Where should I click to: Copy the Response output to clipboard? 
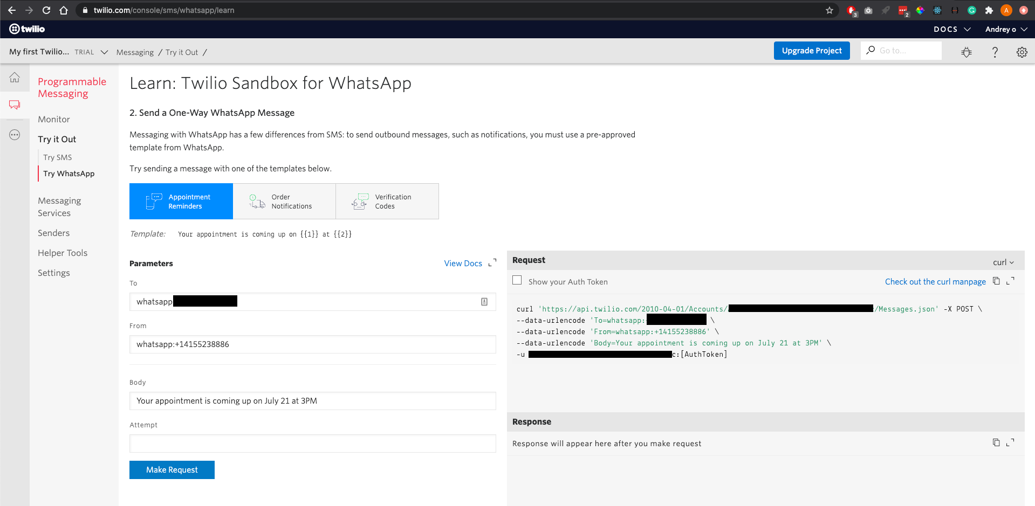996,442
